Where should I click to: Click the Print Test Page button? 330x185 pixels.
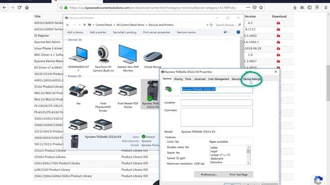point(238,175)
